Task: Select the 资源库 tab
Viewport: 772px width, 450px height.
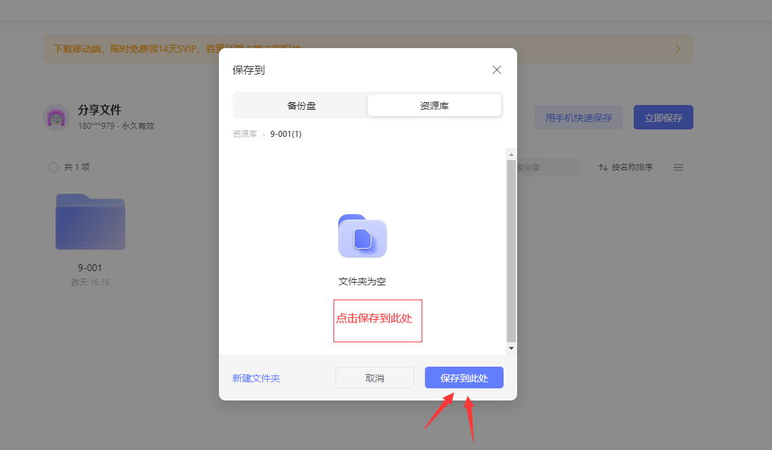Action: point(434,106)
